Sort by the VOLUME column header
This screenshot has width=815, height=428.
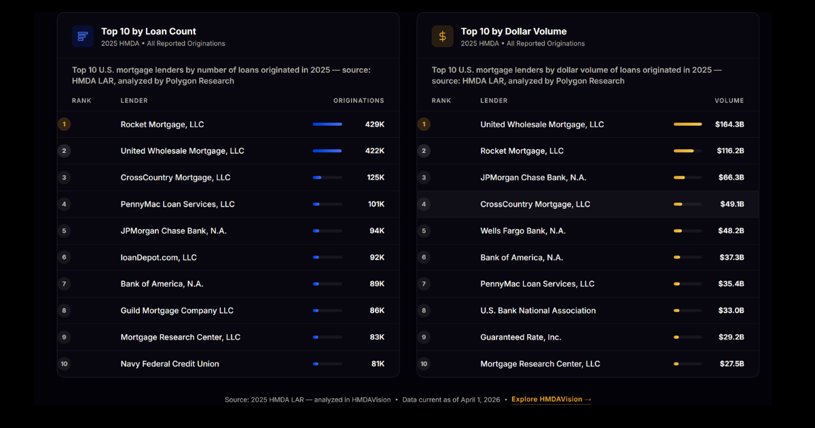729,100
